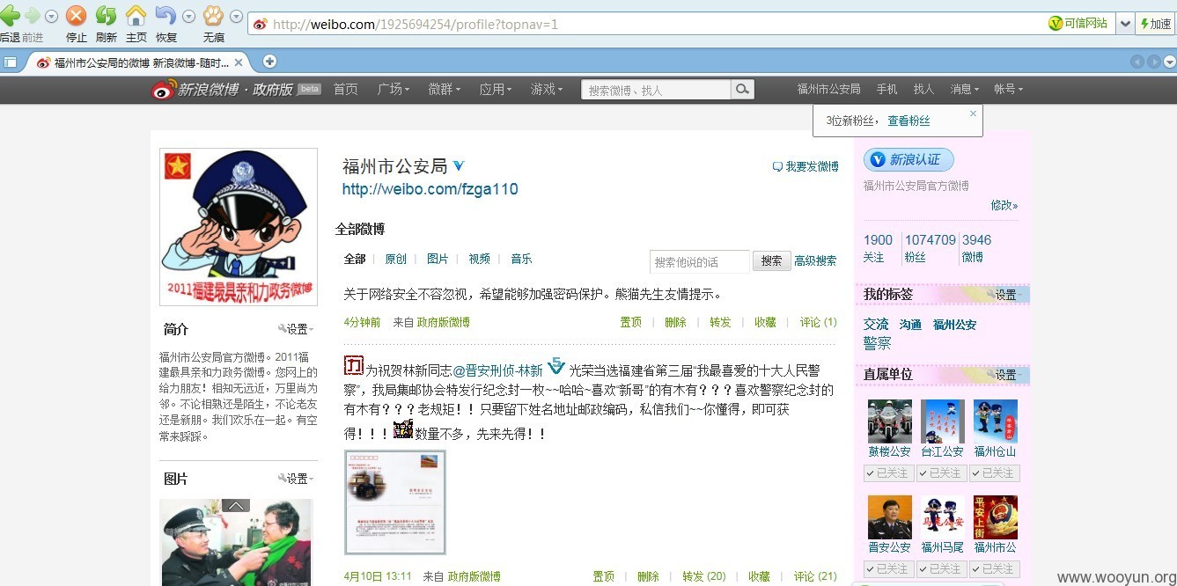Image resolution: width=1177 pixels, height=586 pixels.
Task: Expand the 广场 navigation dropdown
Action: pos(394,89)
